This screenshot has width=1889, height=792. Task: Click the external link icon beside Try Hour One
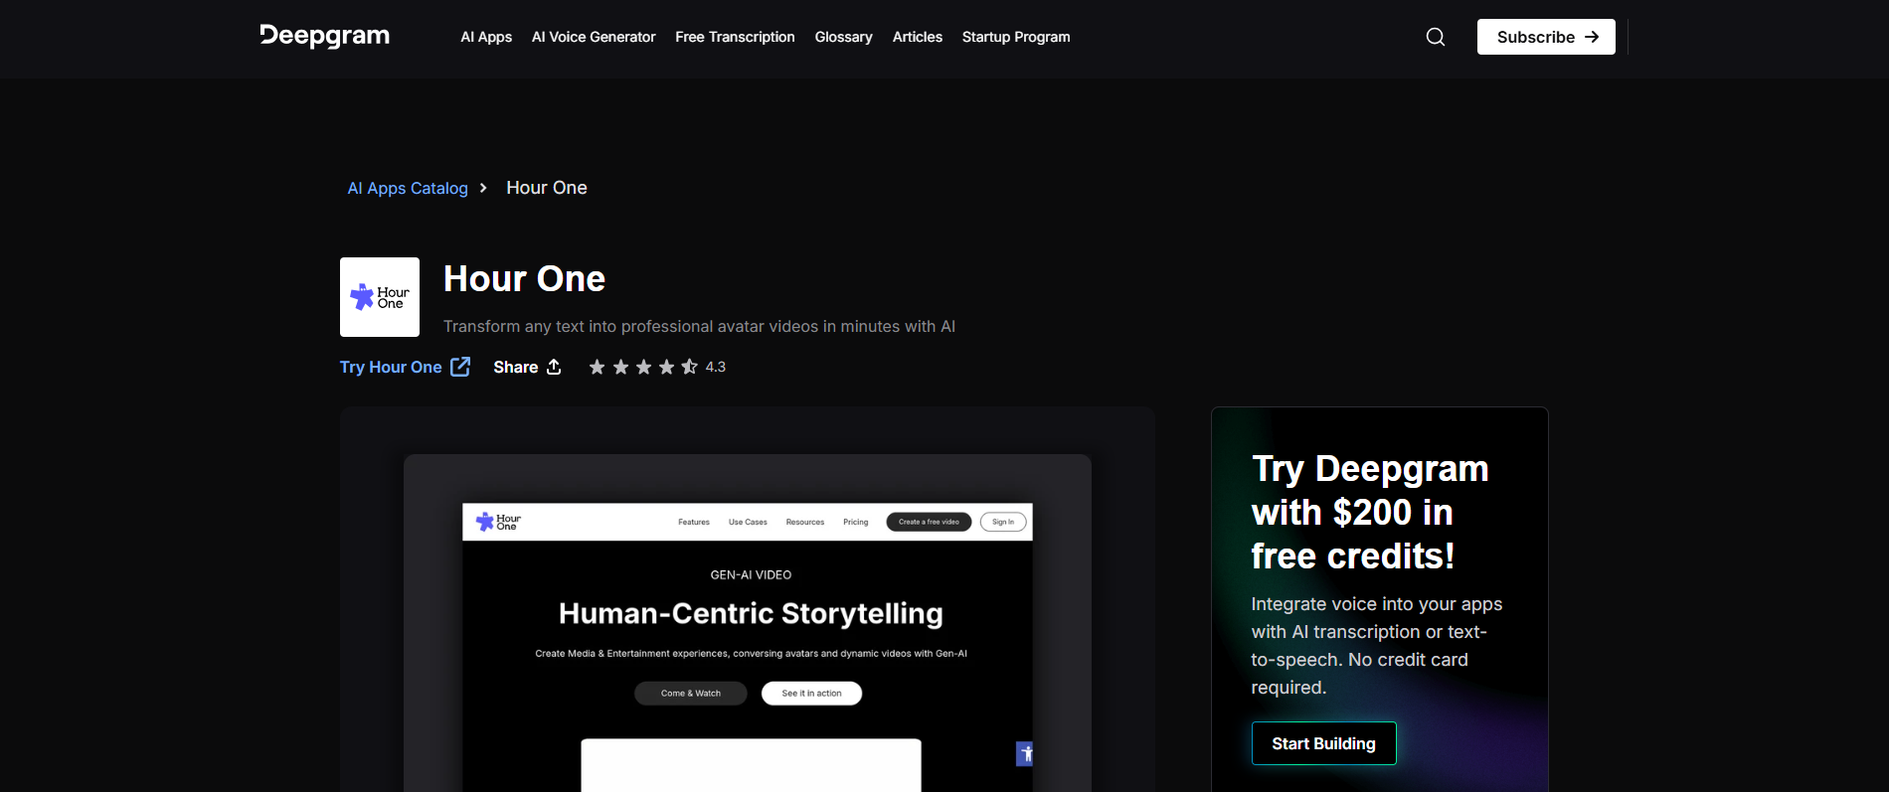tap(460, 367)
